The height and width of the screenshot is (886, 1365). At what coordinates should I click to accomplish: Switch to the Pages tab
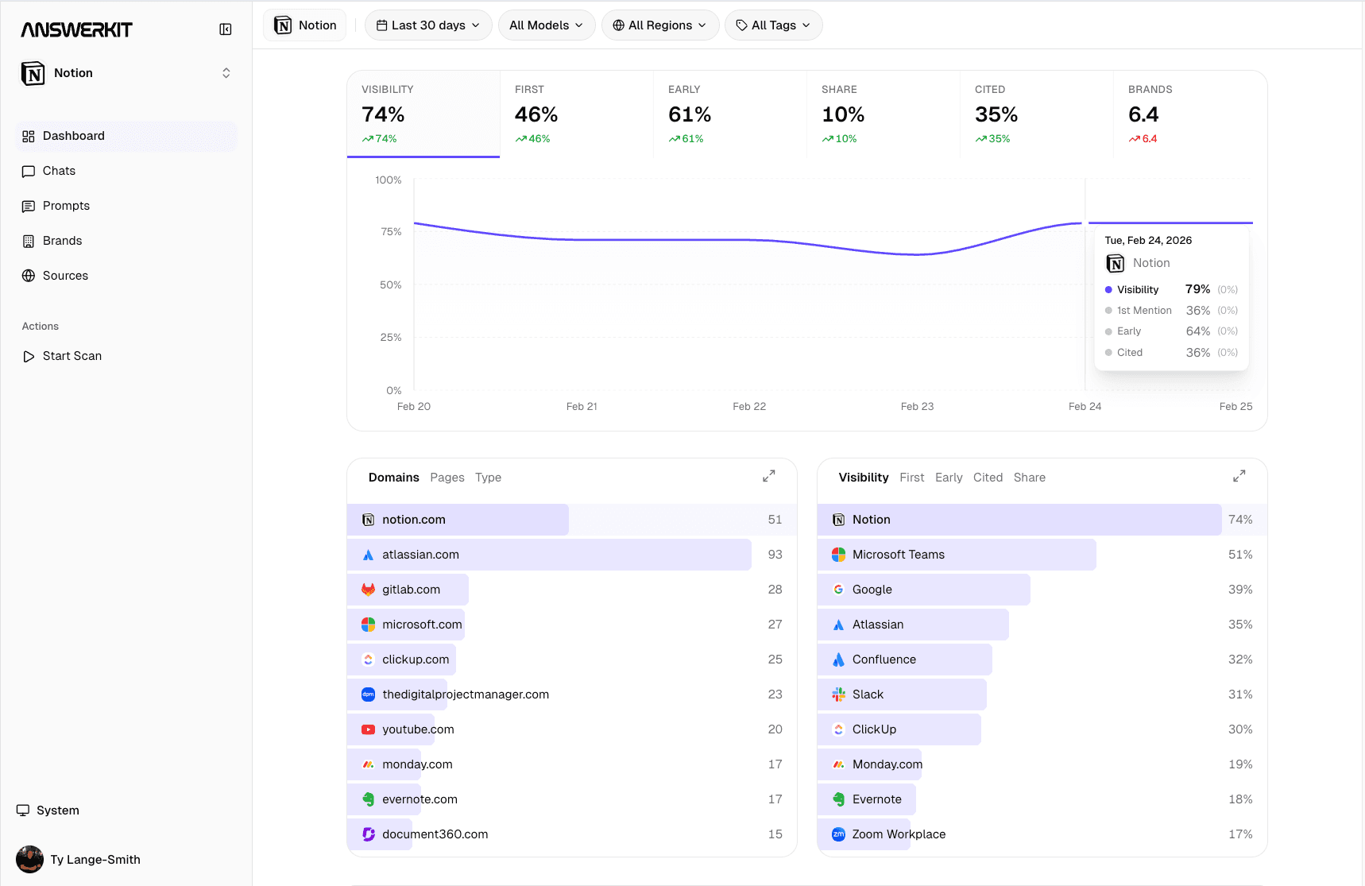click(x=447, y=478)
